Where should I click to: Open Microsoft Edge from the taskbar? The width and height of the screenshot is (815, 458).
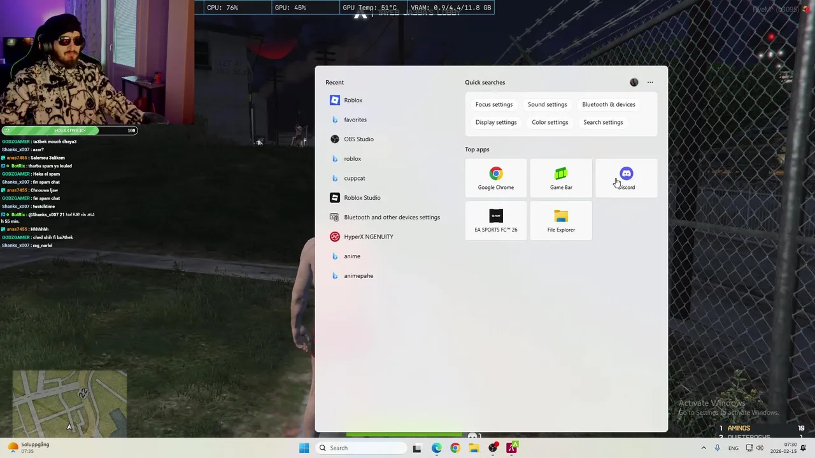[x=436, y=448]
